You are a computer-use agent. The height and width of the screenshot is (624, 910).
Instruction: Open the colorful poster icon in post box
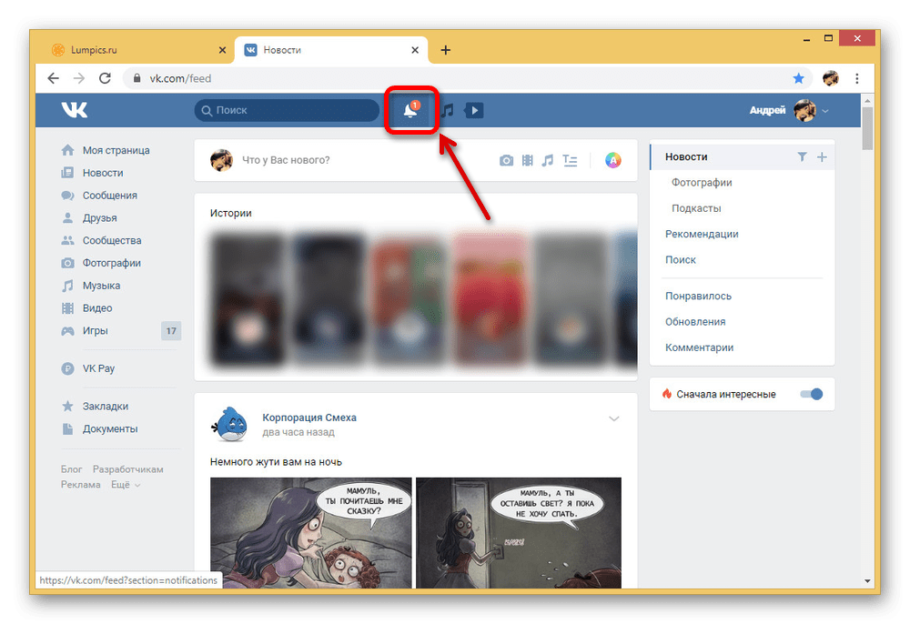[x=612, y=160]
